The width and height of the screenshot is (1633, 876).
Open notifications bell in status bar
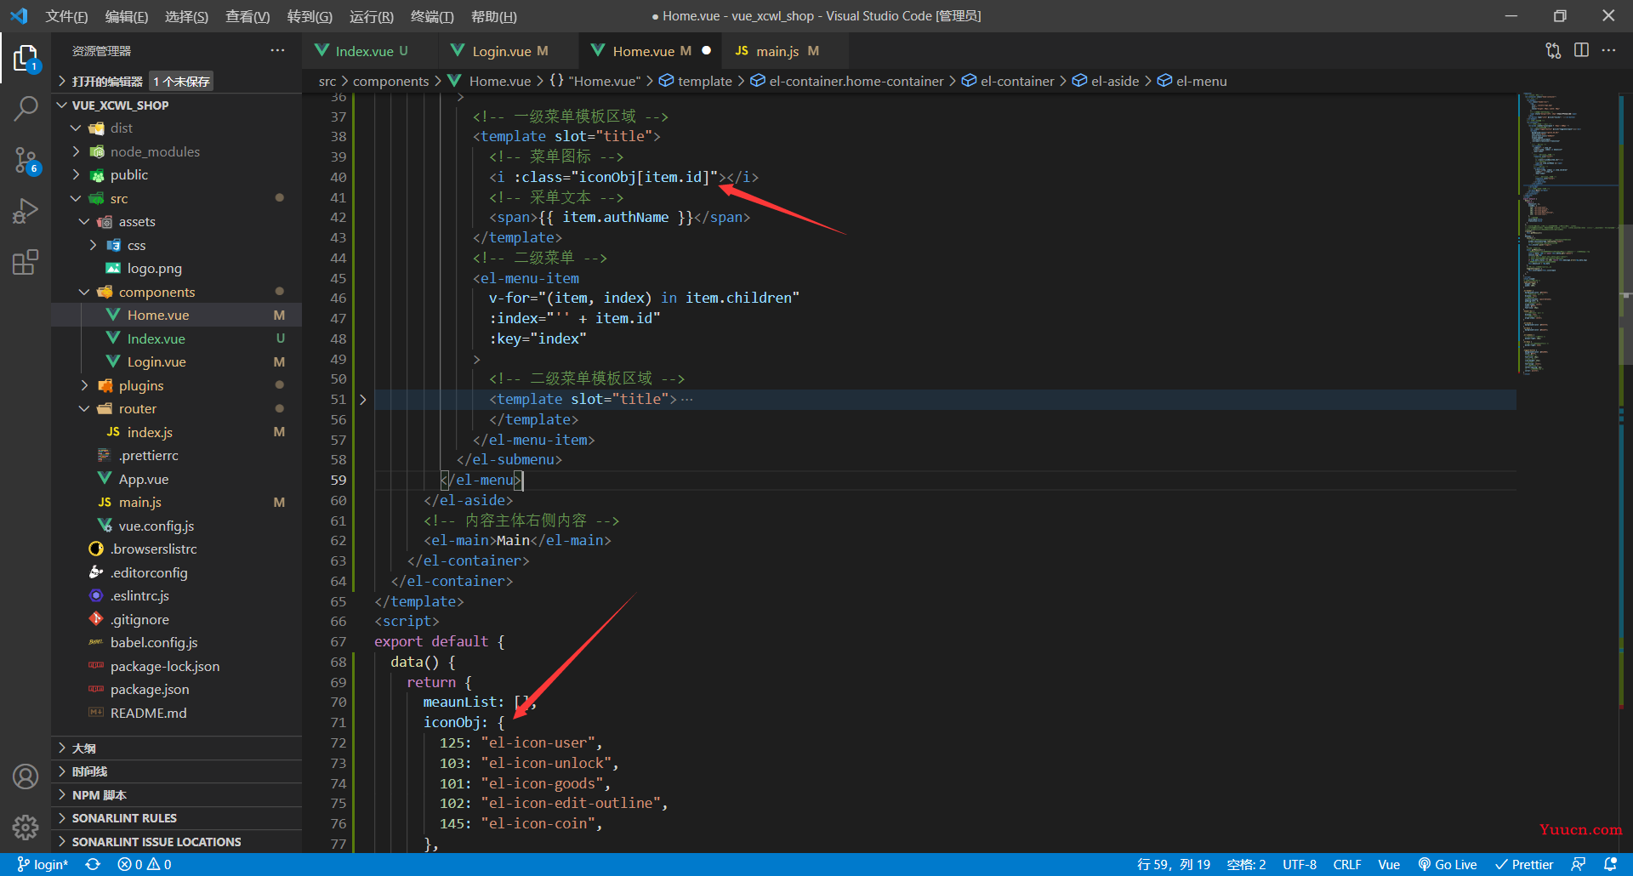pos(1610,864)
